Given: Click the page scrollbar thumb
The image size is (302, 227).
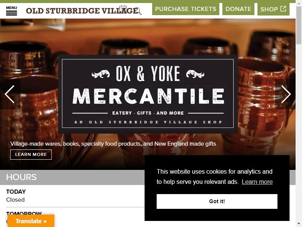Looking at the screenshot, I should pyautogui.click(x=299, y=25).
